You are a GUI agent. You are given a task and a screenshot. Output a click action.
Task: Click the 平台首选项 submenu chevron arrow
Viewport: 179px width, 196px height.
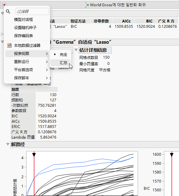point(47,70)
